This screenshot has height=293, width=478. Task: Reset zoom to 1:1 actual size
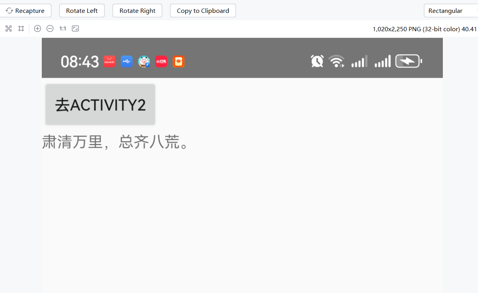(62, 28)
